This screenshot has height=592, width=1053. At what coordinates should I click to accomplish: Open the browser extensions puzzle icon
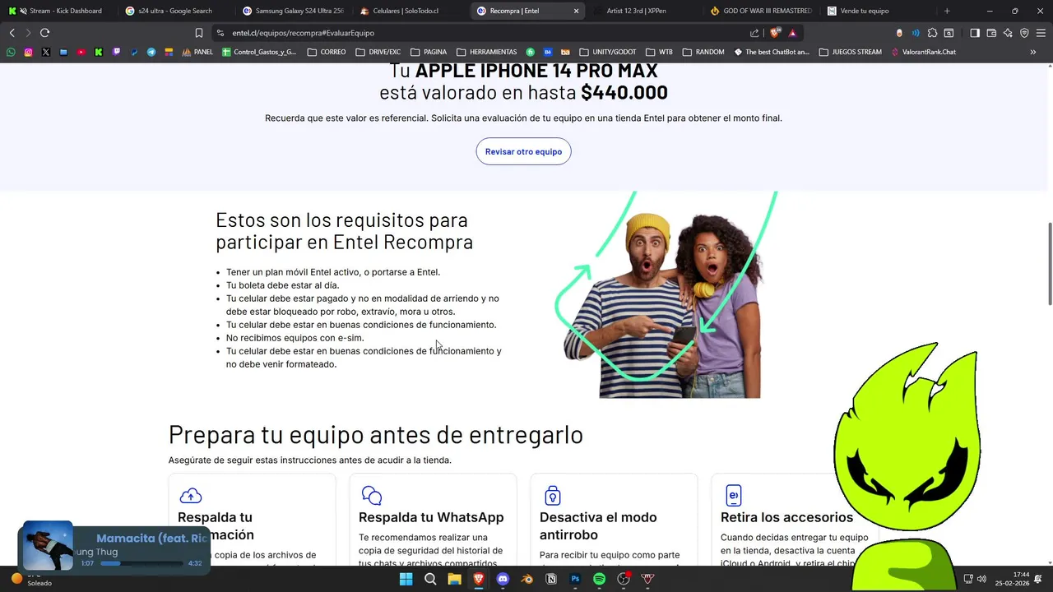click(932, 33)
